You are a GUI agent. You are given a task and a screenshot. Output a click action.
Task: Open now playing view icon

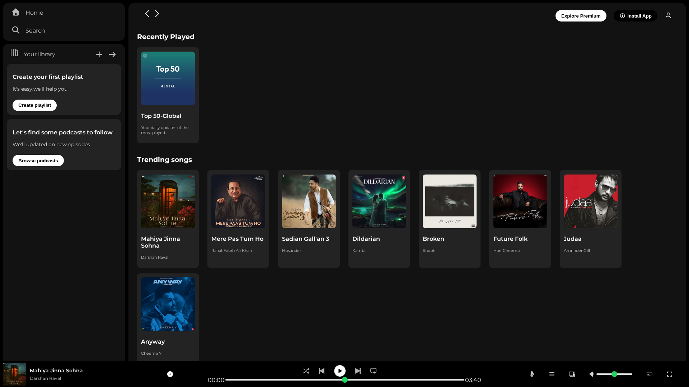[572, 374]
